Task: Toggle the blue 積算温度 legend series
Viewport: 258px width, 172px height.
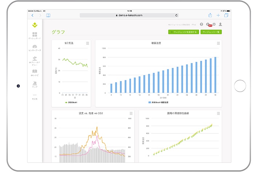Action: click(x=158, y=103)
